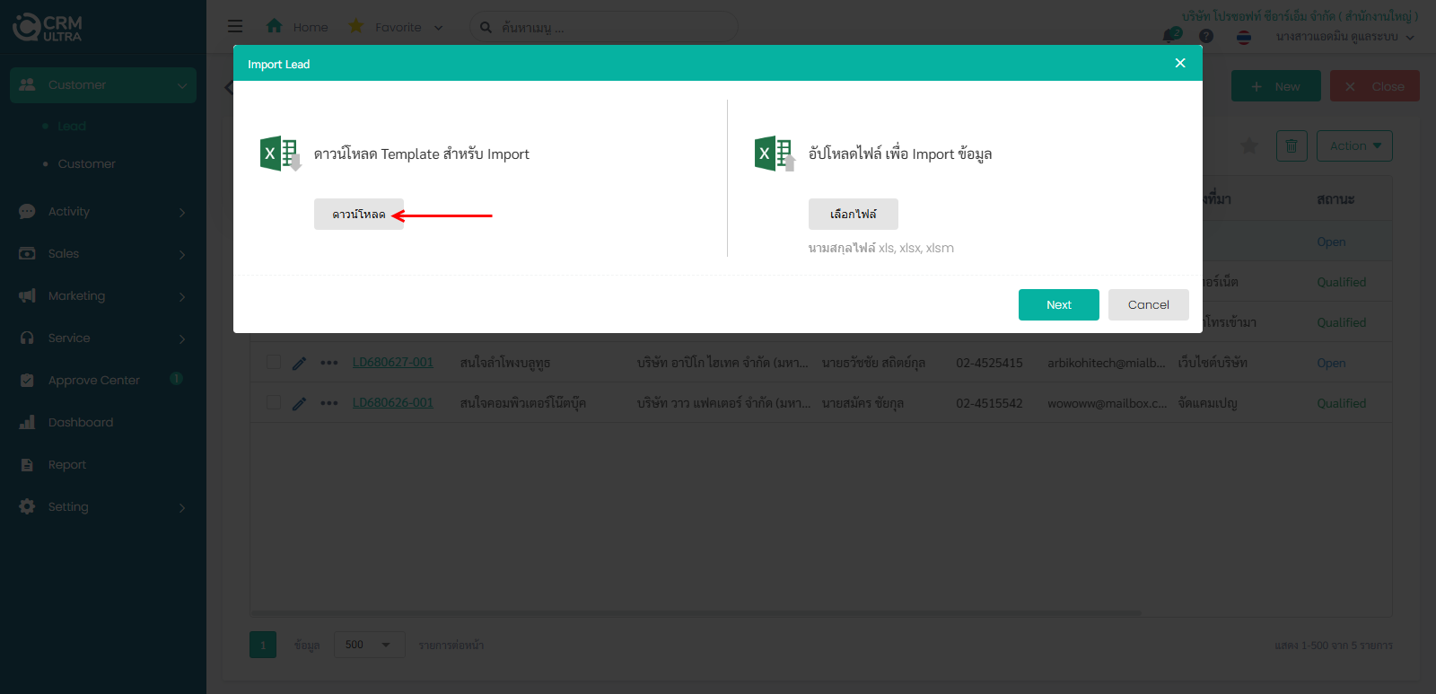Viewport: 1436px width, 694px height.
Task: Click the pencil edit icon for LD680627-001
Action: point(300,363)
